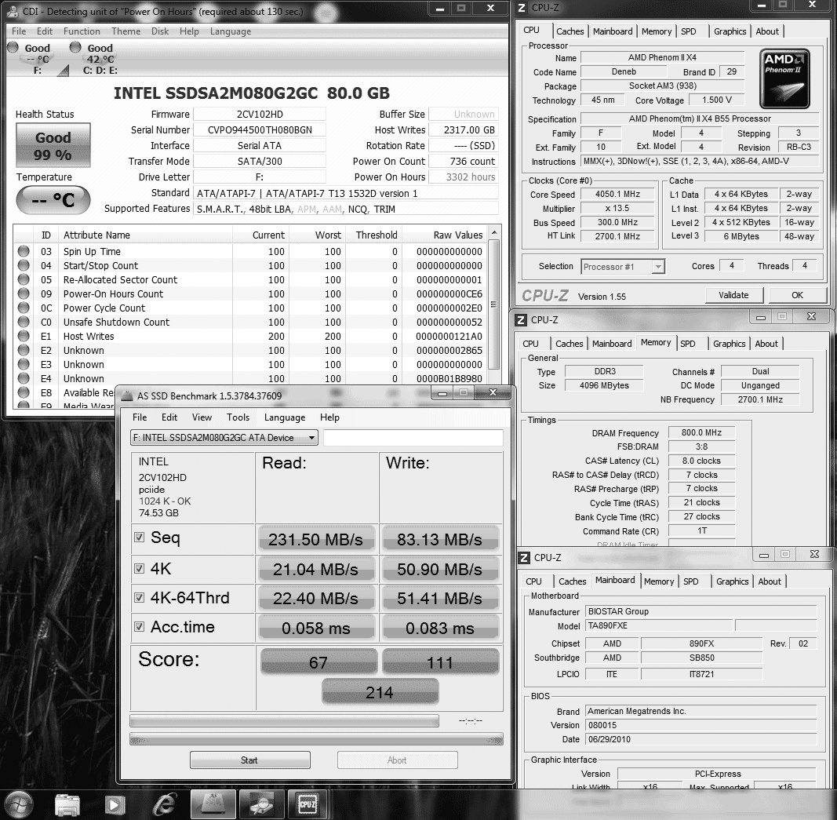Open the Function menu in CrystalDiskInfo
The width and height of the screenshot is (837, 820).
82,31
